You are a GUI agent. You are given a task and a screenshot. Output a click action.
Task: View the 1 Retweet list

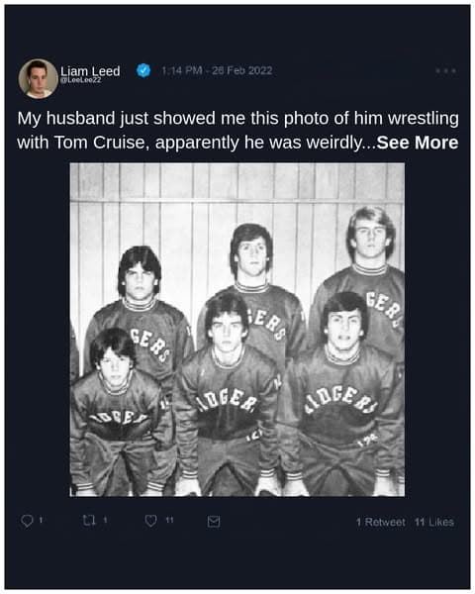coord(380,522)
